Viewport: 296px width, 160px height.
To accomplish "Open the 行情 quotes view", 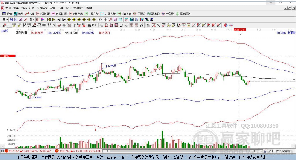I will 7,14.
